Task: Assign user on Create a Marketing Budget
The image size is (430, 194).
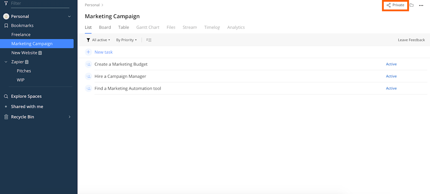Action: (88, 64)
